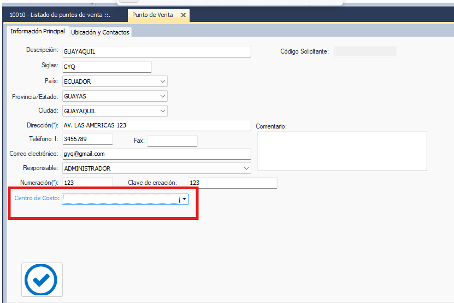Expand the Ciudad dropdown list

(x=163, y=111)
